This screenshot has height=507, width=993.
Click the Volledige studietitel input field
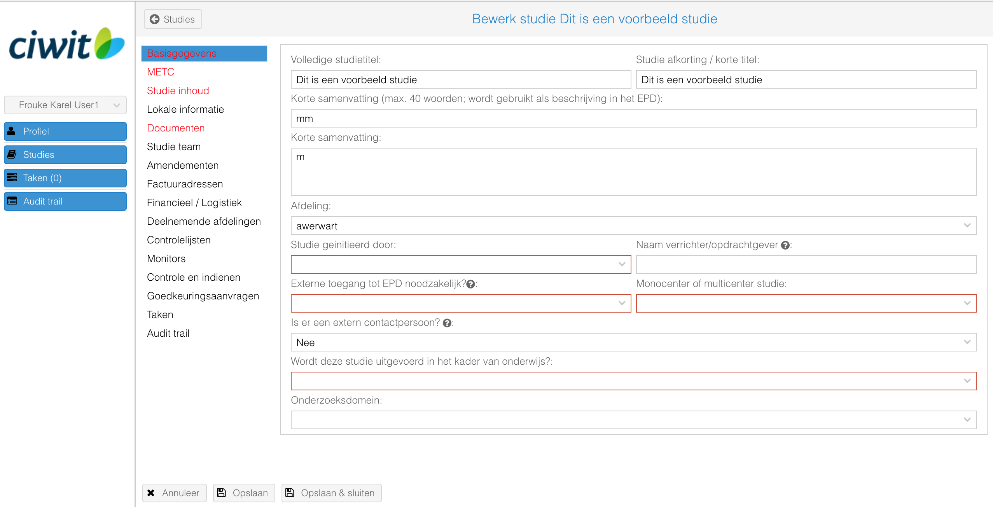point(460,80)
